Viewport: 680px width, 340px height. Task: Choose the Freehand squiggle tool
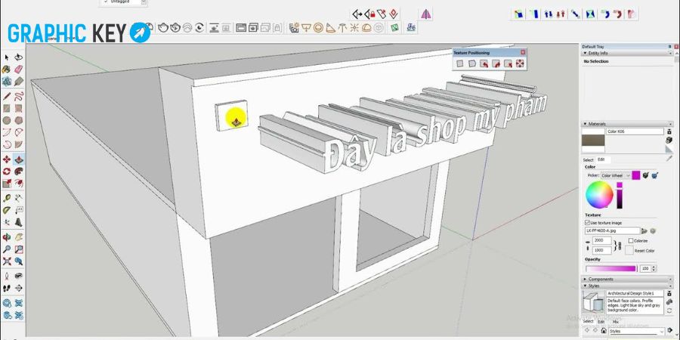[x=19, y=96]
